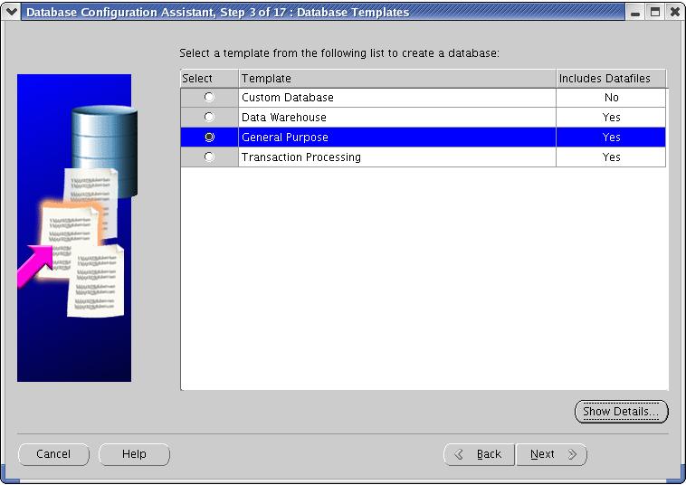Click the Select column header
The height and width of the screenshot is (485, 686).
(x=209, y=79)
